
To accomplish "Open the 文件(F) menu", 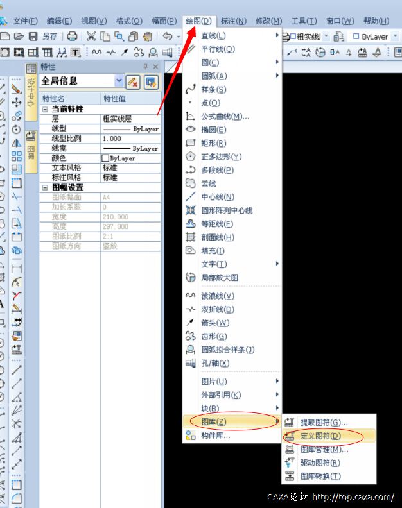I will point(25,21).
